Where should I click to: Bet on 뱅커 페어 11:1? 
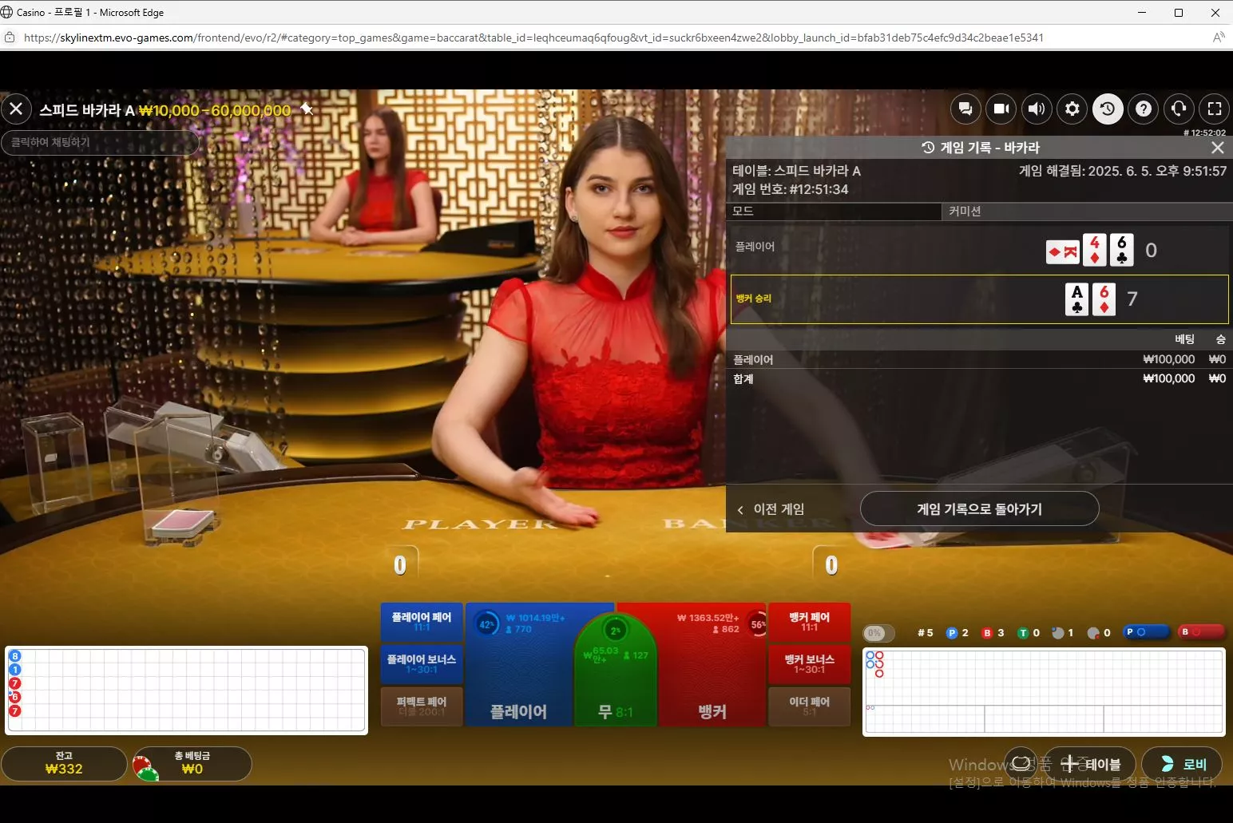tap(809, 622)
